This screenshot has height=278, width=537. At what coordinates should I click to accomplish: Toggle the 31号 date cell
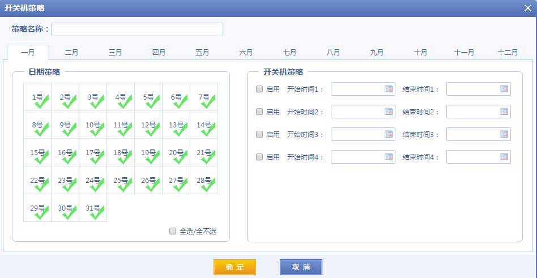click(x=93, y=208)
